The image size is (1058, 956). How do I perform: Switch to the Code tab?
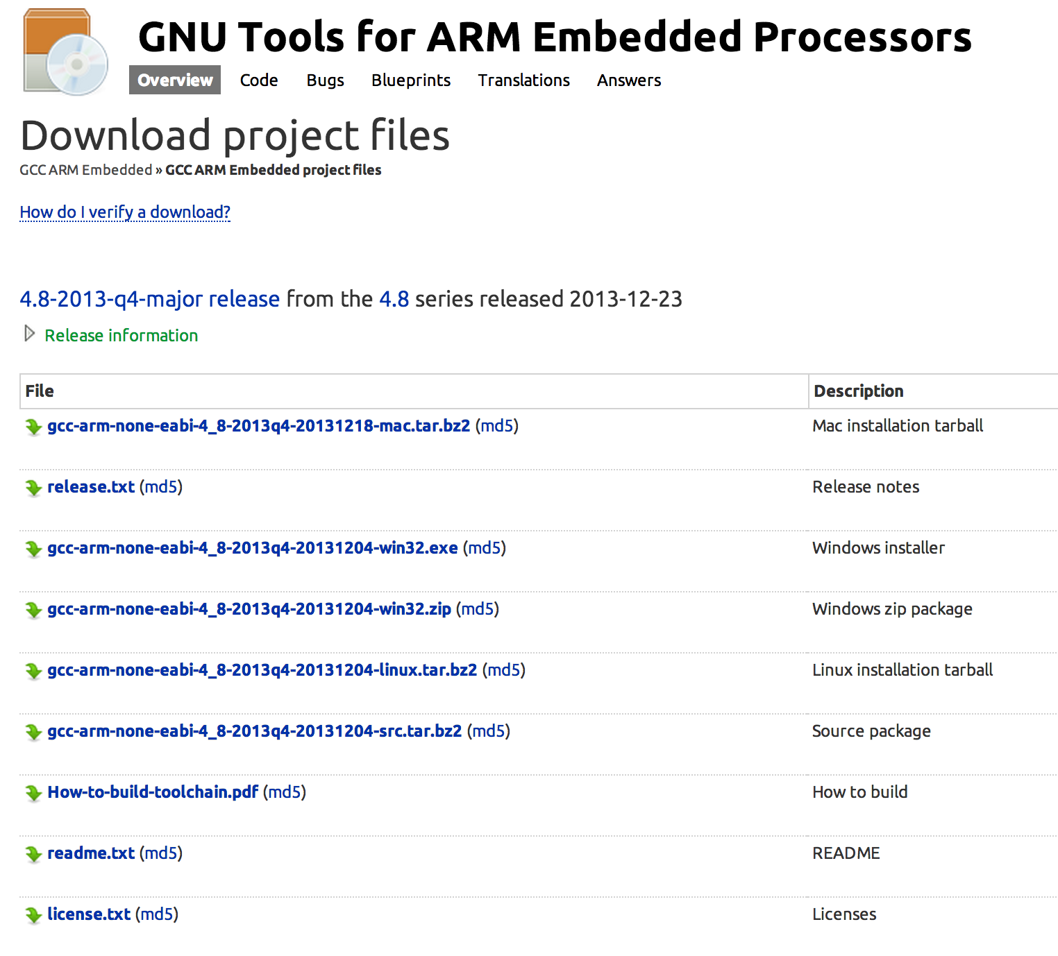(259, 80)
